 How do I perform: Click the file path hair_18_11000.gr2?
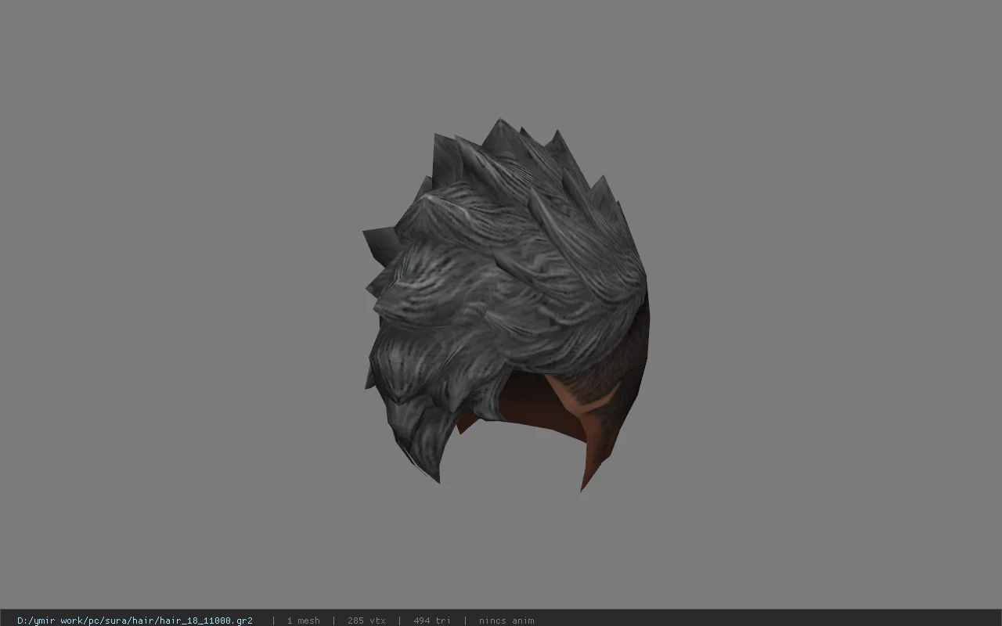click(135, 621)
